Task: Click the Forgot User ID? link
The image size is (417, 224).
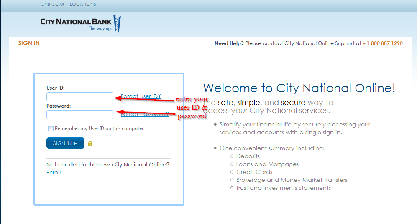Action: point(141,96)
